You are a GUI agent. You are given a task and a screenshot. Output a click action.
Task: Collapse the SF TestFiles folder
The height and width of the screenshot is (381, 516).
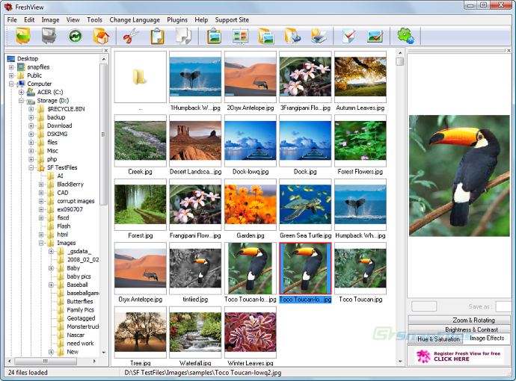coord(31,167)
